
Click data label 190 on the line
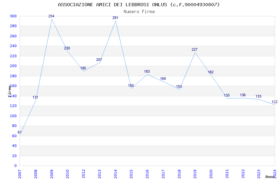click(83, 68)
